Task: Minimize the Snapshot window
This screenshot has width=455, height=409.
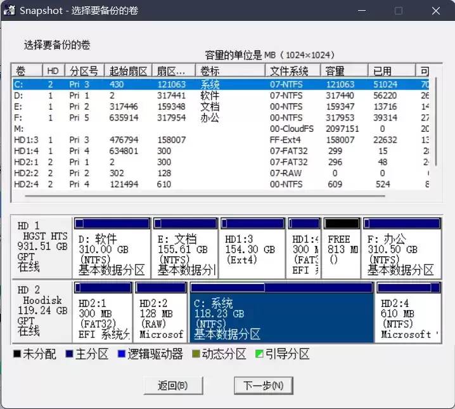Action: click(x=362, y=11)
